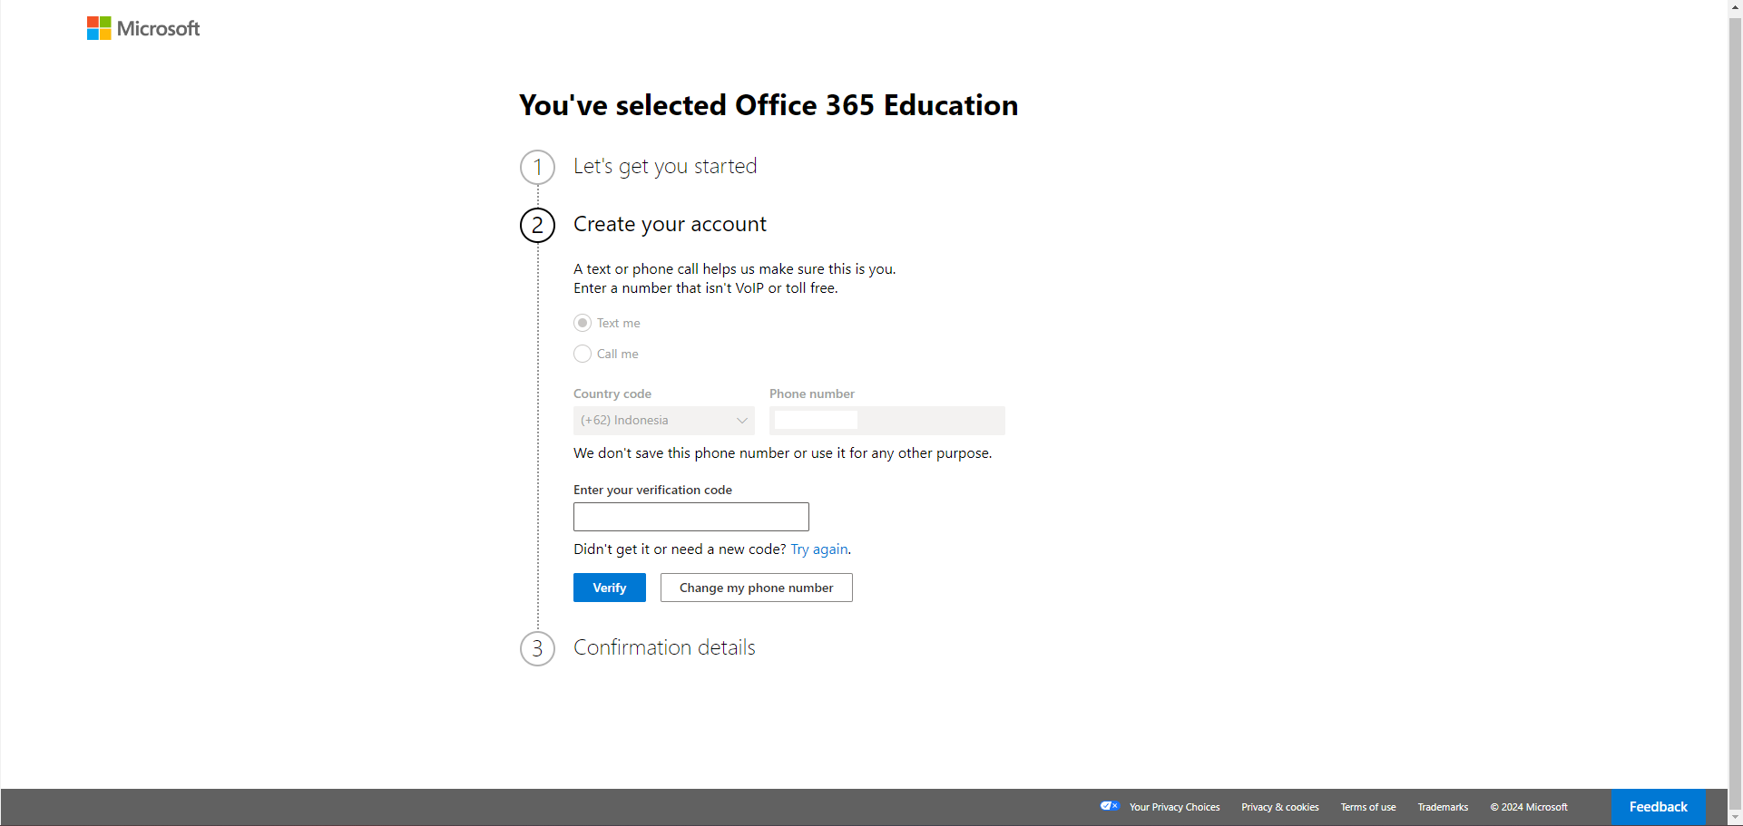Click the Phone number field
The width and height of the screenshot is (1743, 826).
click(886, 421)
